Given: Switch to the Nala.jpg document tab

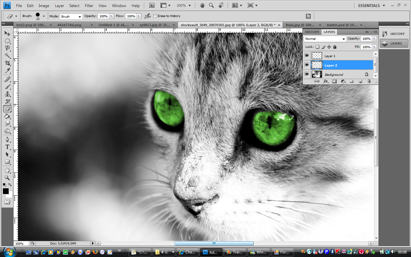Looking at the screenshot, I should click(300, 25).
